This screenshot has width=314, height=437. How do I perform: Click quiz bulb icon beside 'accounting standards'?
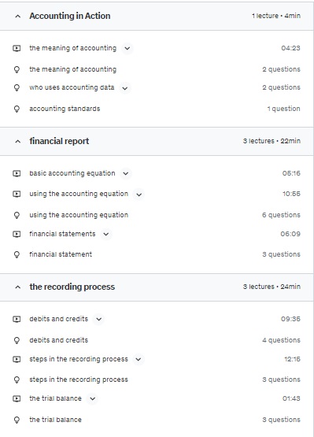tap(17, 109)
